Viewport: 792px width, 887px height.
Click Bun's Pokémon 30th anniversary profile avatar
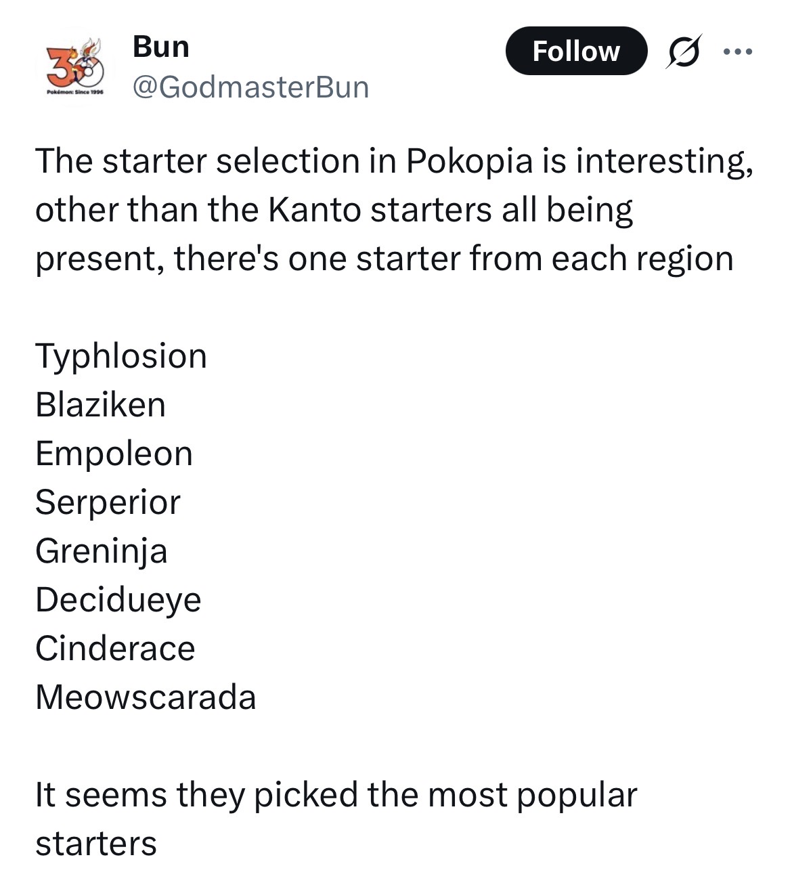tap(74, 66)
